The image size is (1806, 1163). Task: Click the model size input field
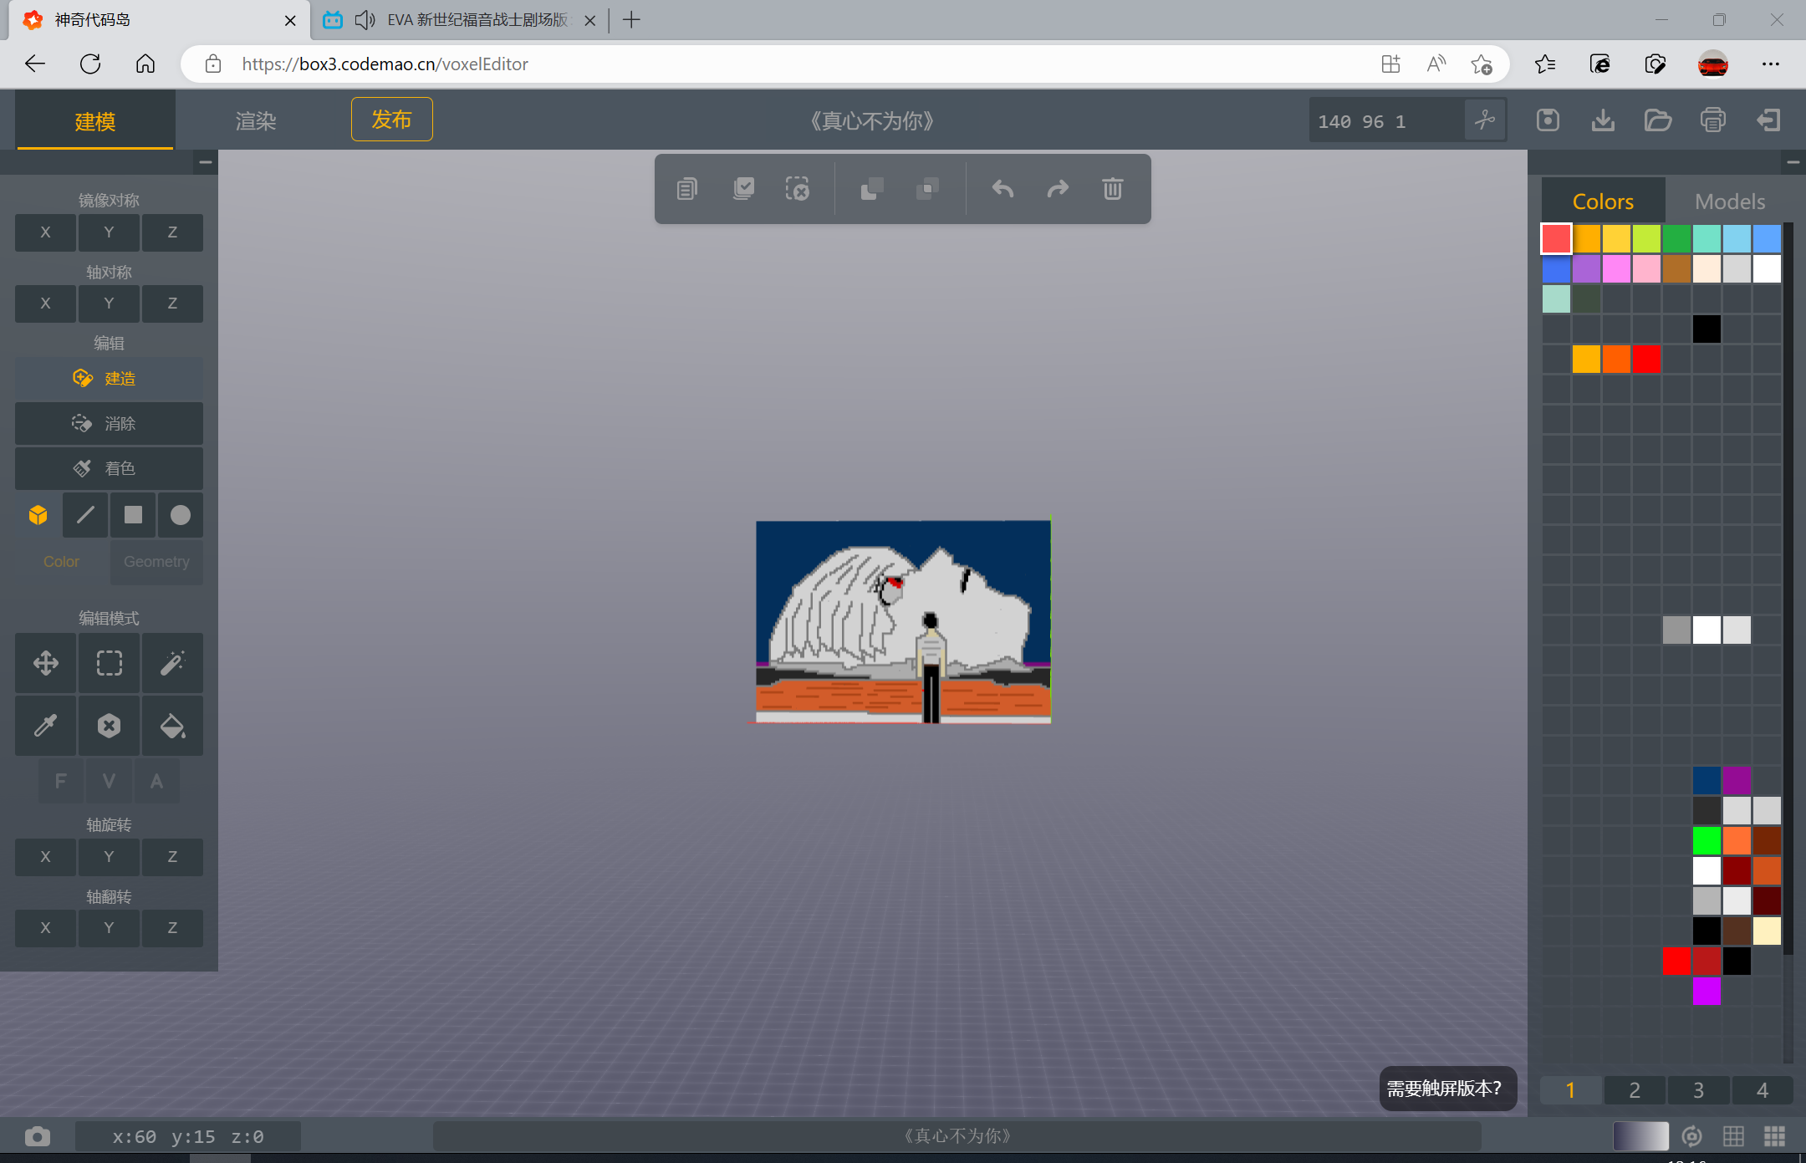coord(1387,121)
